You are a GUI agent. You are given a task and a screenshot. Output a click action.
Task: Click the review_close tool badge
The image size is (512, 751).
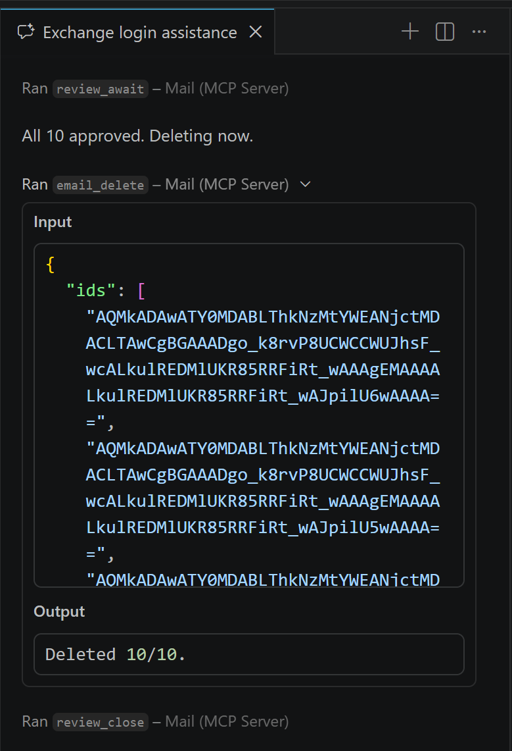coord(100,721)
